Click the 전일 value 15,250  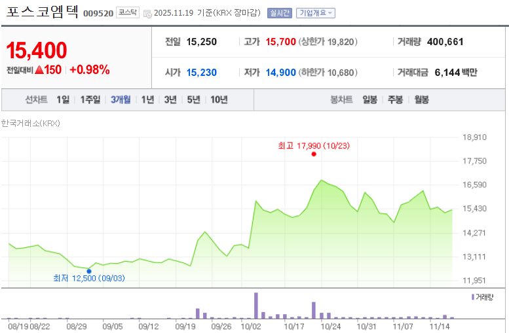click(202, 42)
